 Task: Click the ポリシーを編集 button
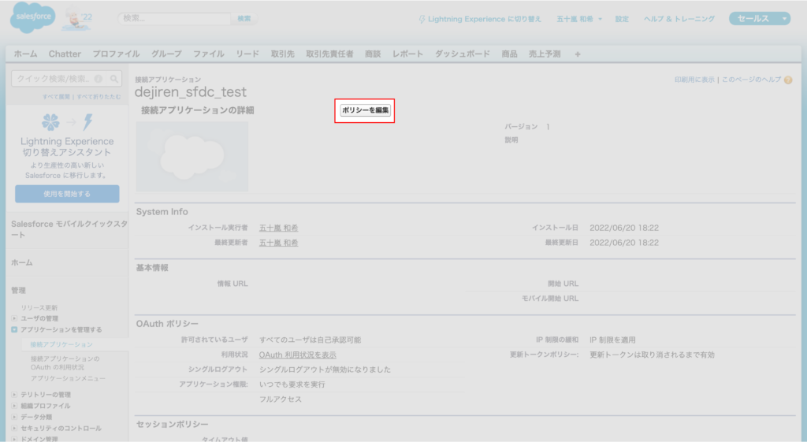(x=366, y=111)
